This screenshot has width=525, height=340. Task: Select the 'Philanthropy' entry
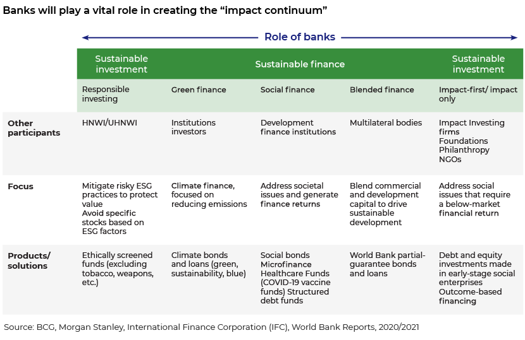464,150
